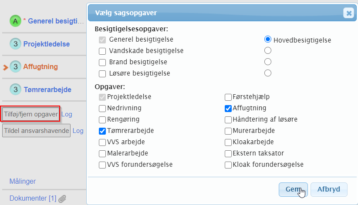
Task: Tick the Kloak forundersøgelse checkbox
Action: coord(228,165)
